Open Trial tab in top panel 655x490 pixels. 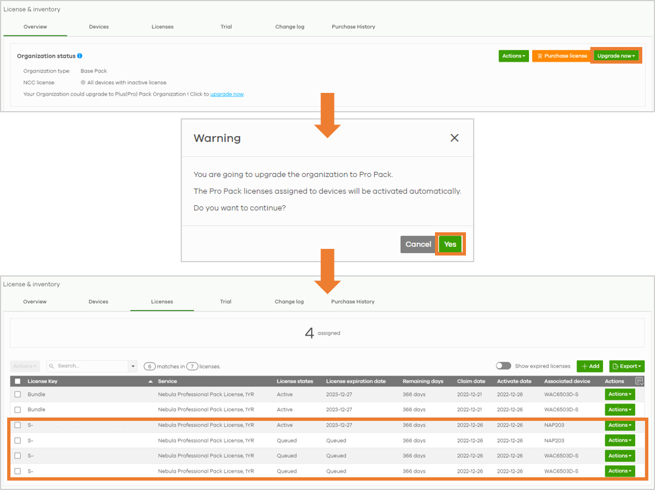pos(226,27)
